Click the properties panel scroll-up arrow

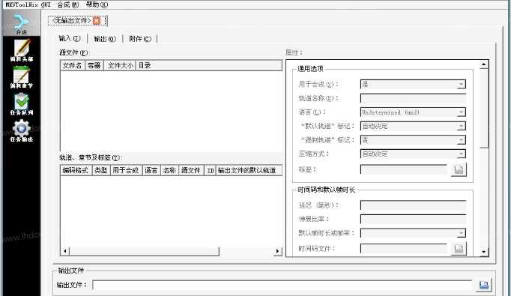click(484, 64)
